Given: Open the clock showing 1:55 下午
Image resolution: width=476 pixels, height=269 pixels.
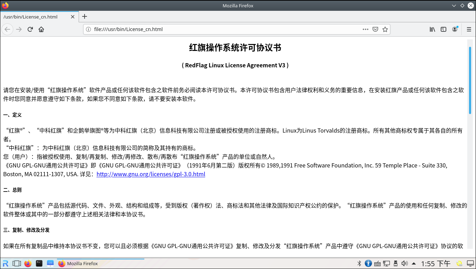Looking at the screenshot, I should (x=436, y=263).
